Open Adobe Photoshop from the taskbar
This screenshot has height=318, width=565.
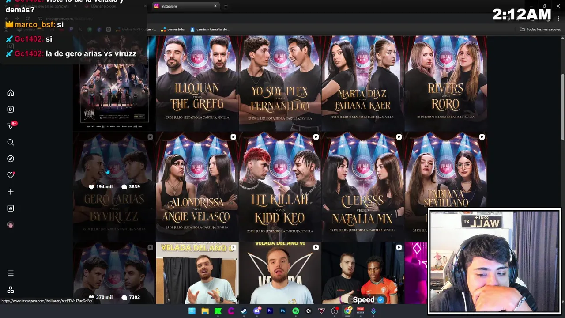pos(282,311)
